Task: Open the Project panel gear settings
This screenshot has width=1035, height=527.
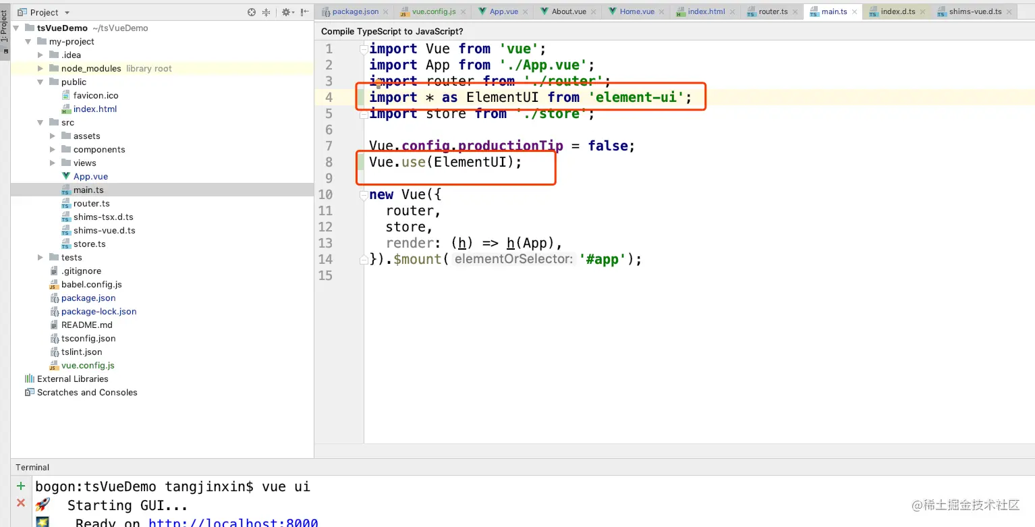Action: pyautogui.click(x=287, y=12)
